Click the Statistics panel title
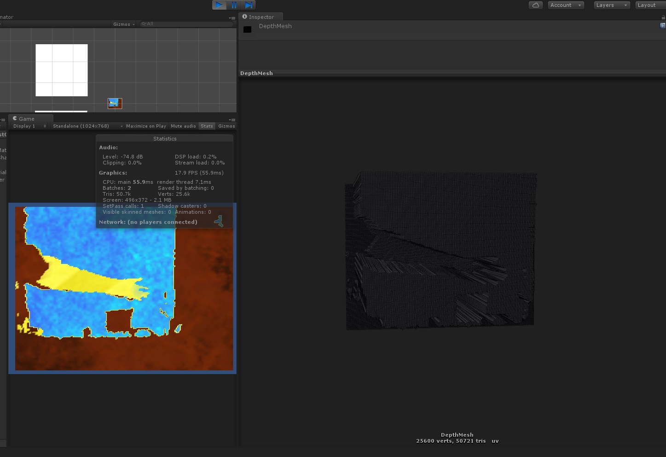Image resolution: width=666 pixels, height=457 pixels. pos(165,139)
